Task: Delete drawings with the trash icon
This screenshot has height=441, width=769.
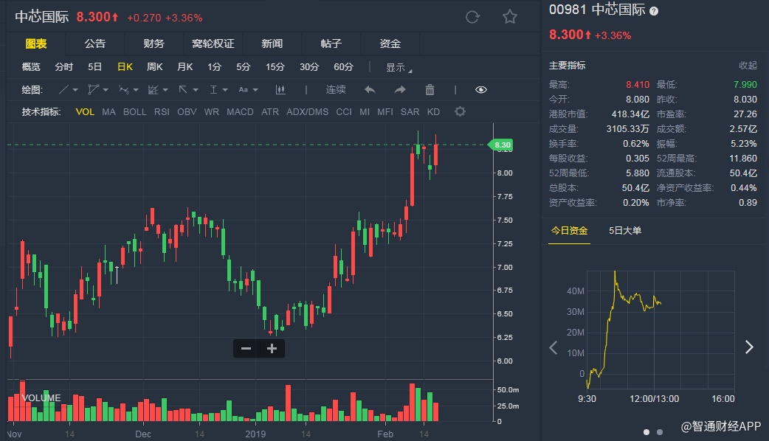Action: pyautogui.click(x=430, y=90)
